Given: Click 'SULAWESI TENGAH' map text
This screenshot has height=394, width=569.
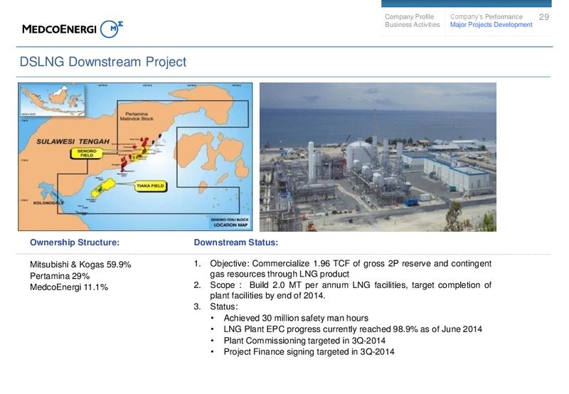Looking at the screenshot, I should 73,142.
